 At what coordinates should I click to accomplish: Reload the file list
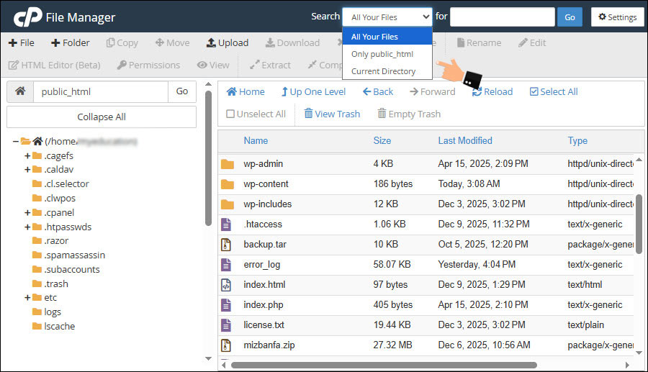click(492, 91)
